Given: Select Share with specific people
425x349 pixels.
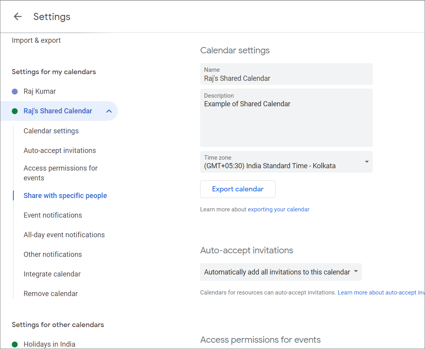Looking at the screenshot, I should point(65,196).
